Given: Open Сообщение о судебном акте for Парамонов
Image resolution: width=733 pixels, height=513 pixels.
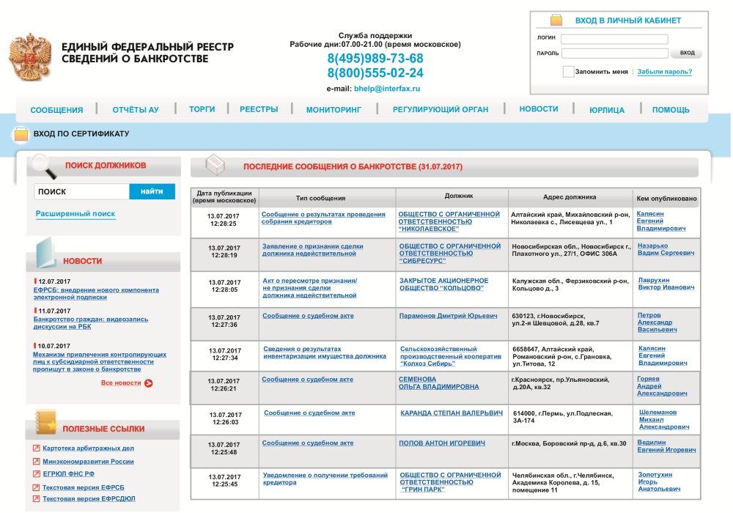Looking at the screenshot, I should [308, 316].
